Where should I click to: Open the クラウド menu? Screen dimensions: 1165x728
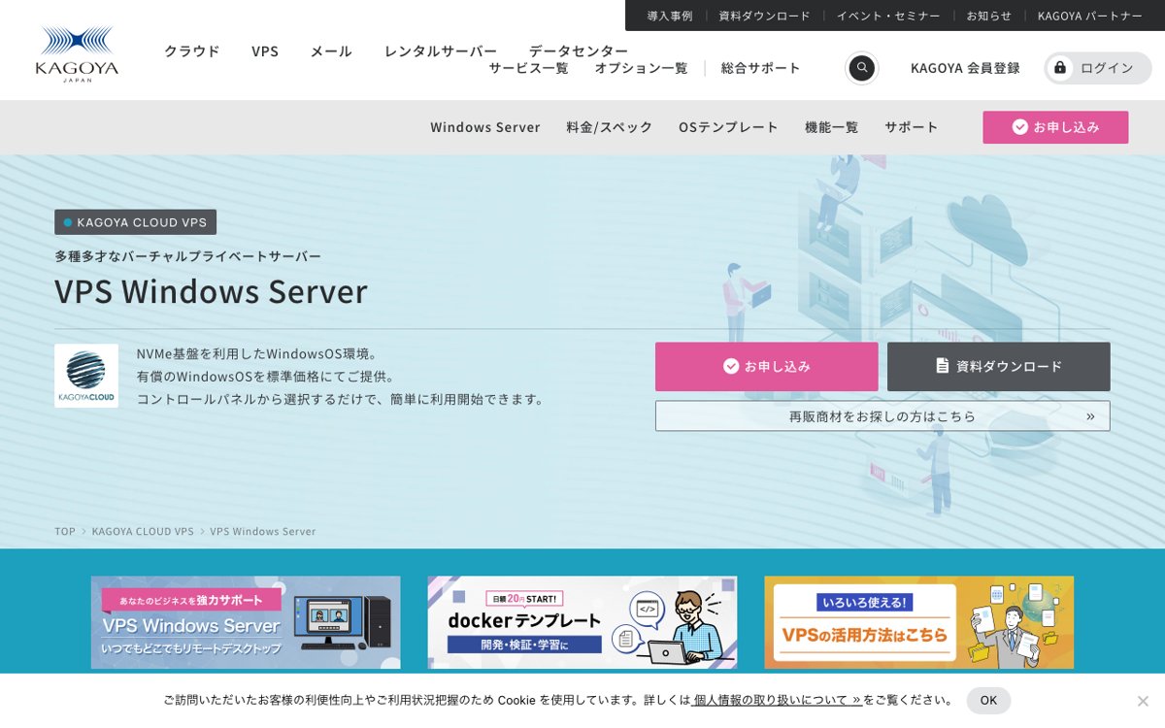tap(191, 50)
